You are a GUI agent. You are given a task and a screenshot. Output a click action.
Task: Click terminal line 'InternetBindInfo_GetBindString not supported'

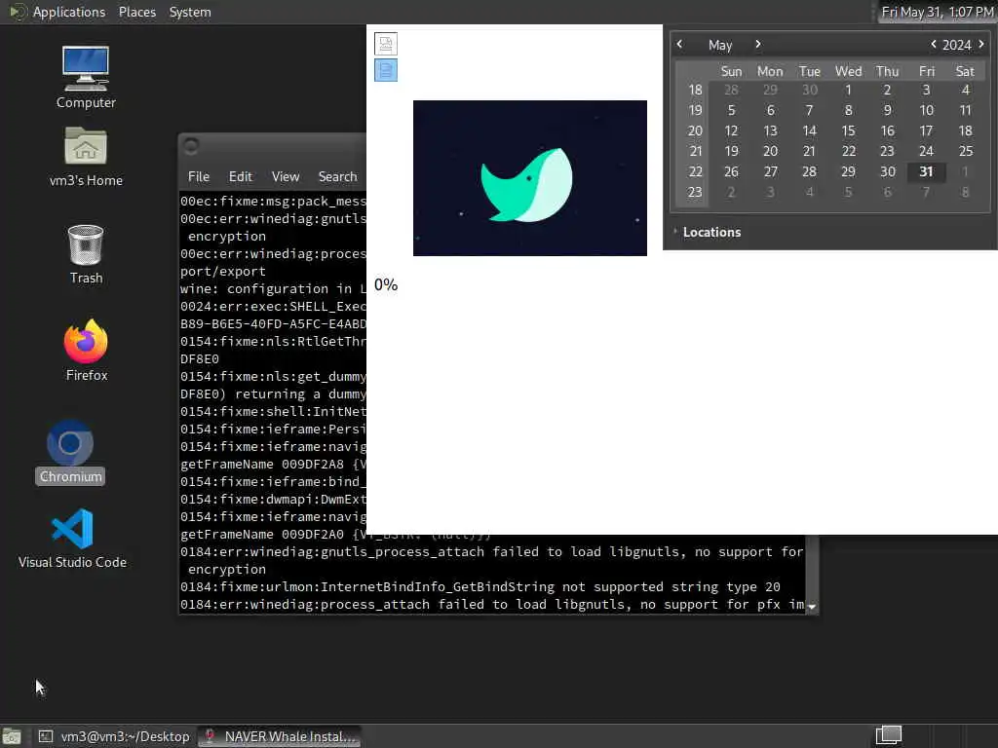[480, 587]
